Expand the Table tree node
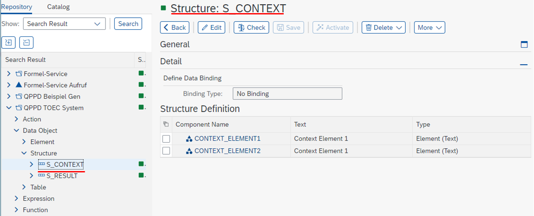This screenshot has height=216, width=534. [x=24, y=187]
